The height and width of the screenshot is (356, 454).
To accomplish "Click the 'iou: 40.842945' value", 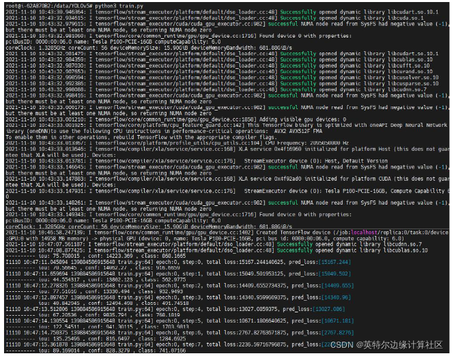I will (x=59, y=303).
